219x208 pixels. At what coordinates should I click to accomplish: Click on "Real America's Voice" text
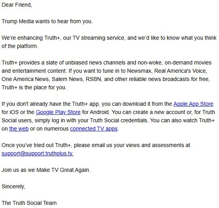180,71
